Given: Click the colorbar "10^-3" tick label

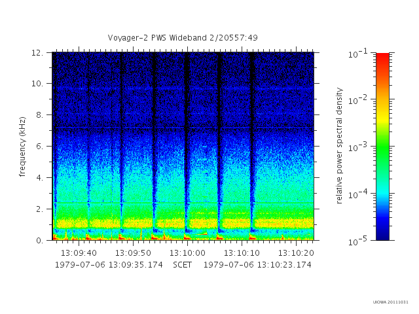Looking at the screenshot, I should (x=358, y=147).
